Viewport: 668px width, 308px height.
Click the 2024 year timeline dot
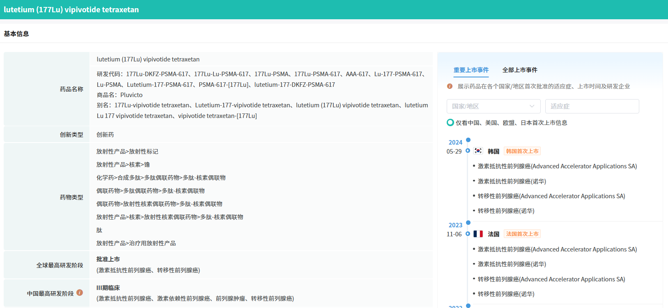tap(468, 140)
